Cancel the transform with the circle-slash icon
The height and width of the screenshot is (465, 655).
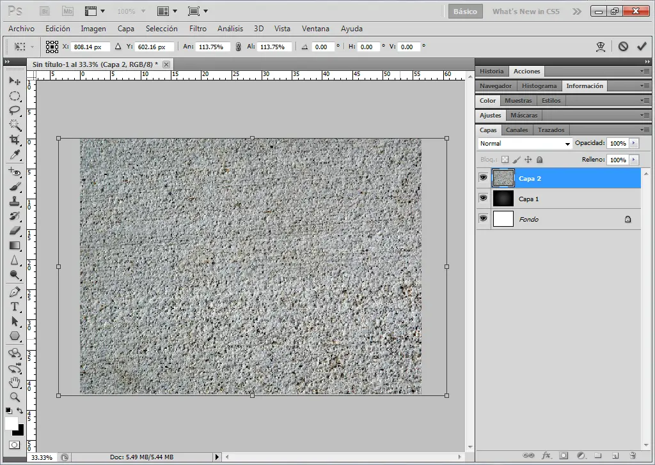pos(623,46)
